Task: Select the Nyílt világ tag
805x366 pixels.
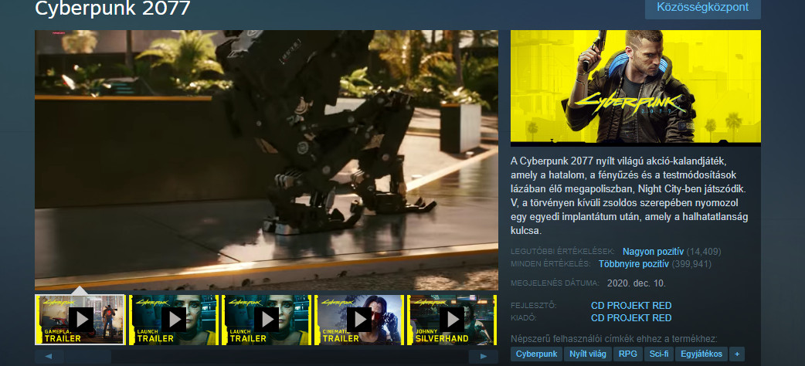Action: point(589,354)
